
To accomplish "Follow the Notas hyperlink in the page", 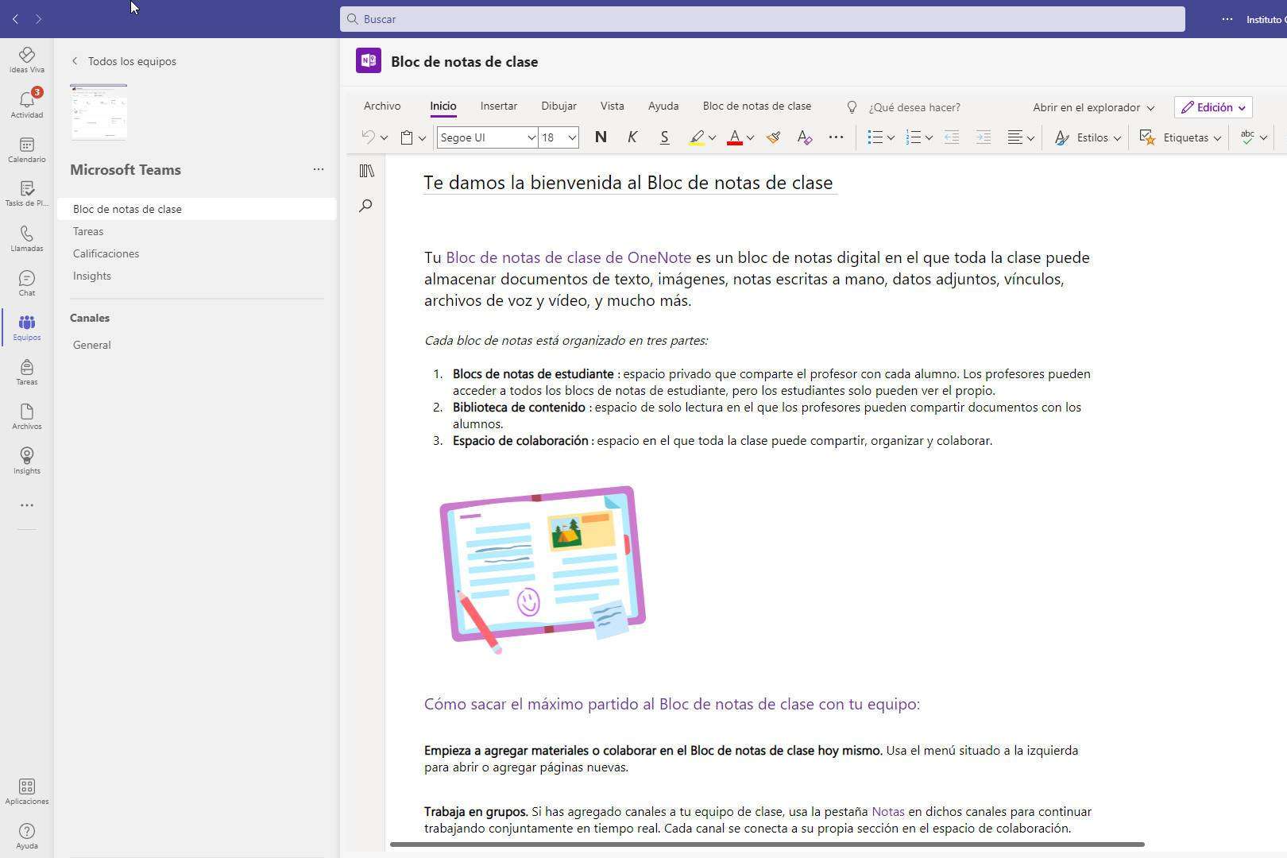I will click(888, 812).
